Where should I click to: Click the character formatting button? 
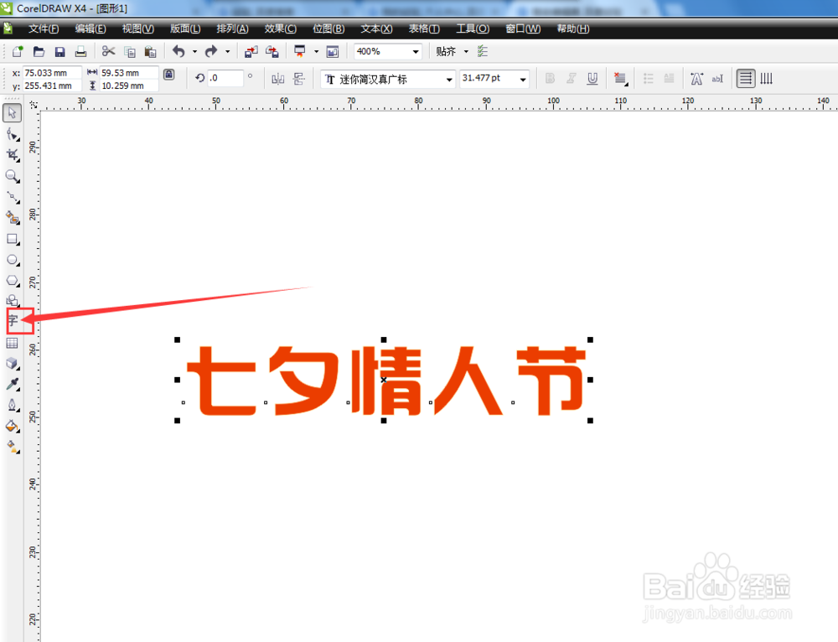(696, 79)
